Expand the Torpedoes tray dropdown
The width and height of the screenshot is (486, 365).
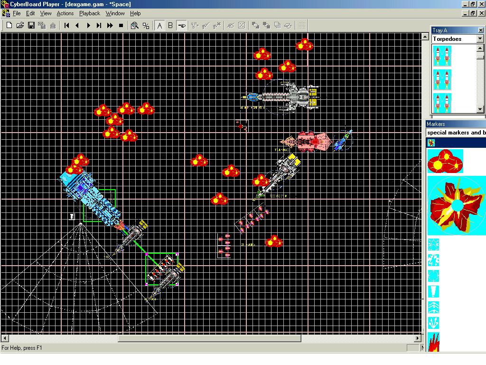[480, 39]
